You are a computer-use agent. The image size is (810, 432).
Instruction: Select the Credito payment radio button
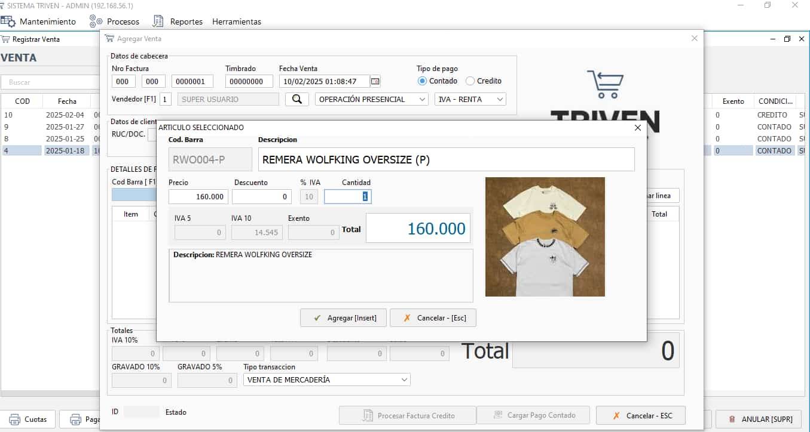tap(470, 81)
